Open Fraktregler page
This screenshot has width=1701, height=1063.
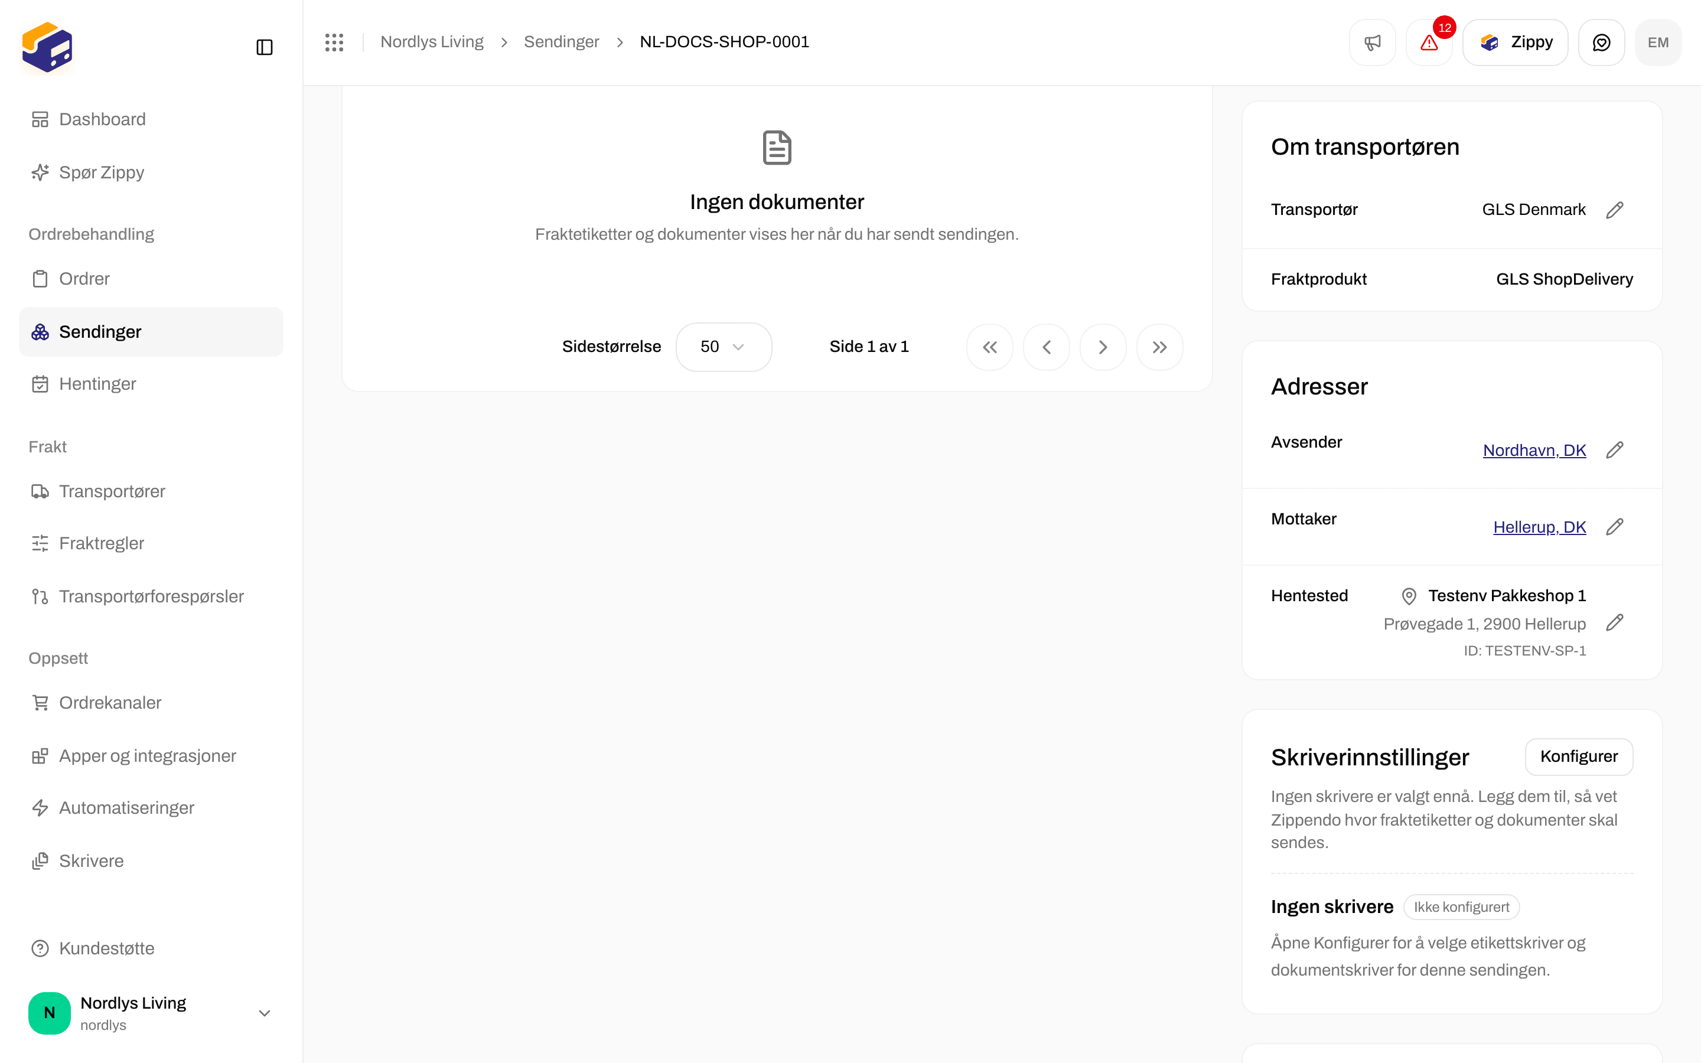click(151, 543)
